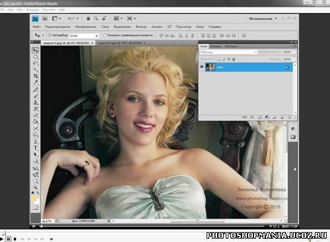This screenshot has height=242, width=330.
Task: Select the Eyedropper tool
Action: point(35,83)
